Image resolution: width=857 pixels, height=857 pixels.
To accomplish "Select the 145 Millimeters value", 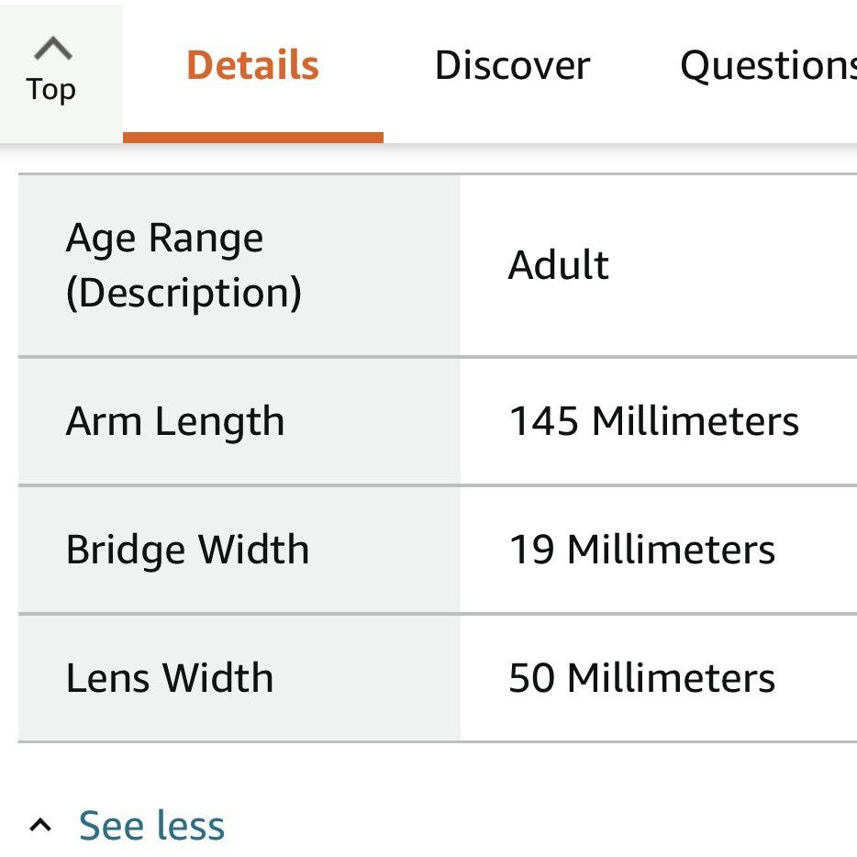I will (x=653, y=421).
